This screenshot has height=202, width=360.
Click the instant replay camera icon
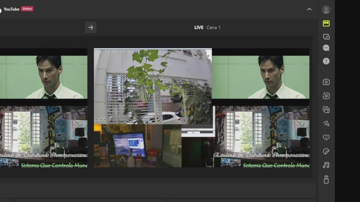point(326,96)
